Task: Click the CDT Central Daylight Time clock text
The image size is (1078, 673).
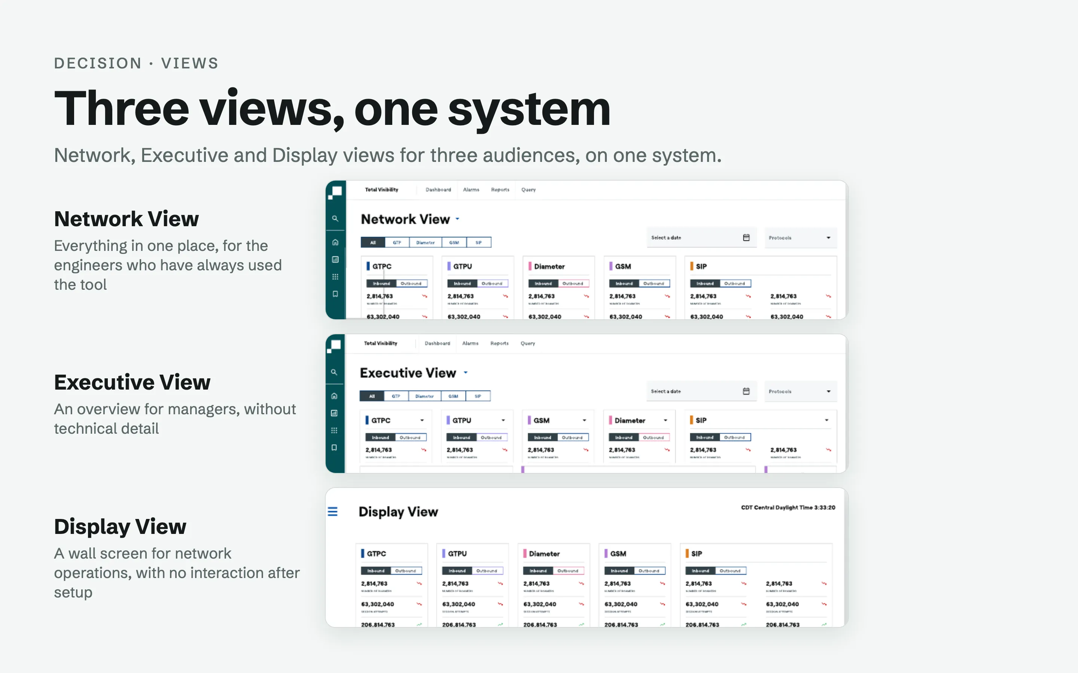Action: click(x=788, y=507)
